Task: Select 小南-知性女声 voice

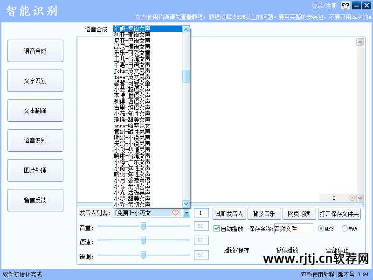Action: coord(148,168)
